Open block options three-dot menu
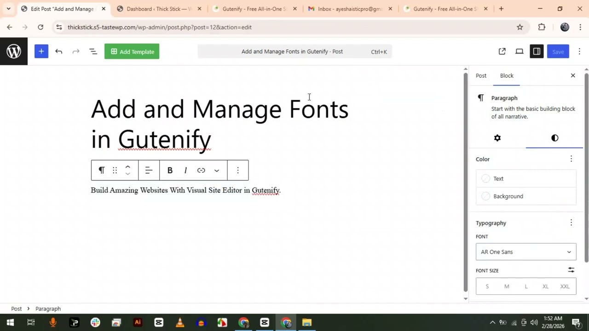This screenshot has width=589, height=331. (238, 170)
